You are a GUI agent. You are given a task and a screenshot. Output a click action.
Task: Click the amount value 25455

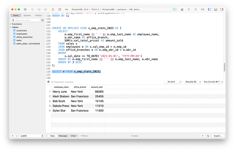pyautogui.click(x=99, y=97)
